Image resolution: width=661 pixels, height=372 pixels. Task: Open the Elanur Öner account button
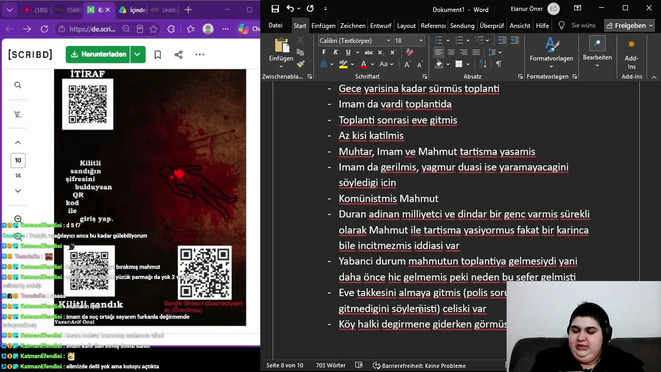click(x=534, y=9)
